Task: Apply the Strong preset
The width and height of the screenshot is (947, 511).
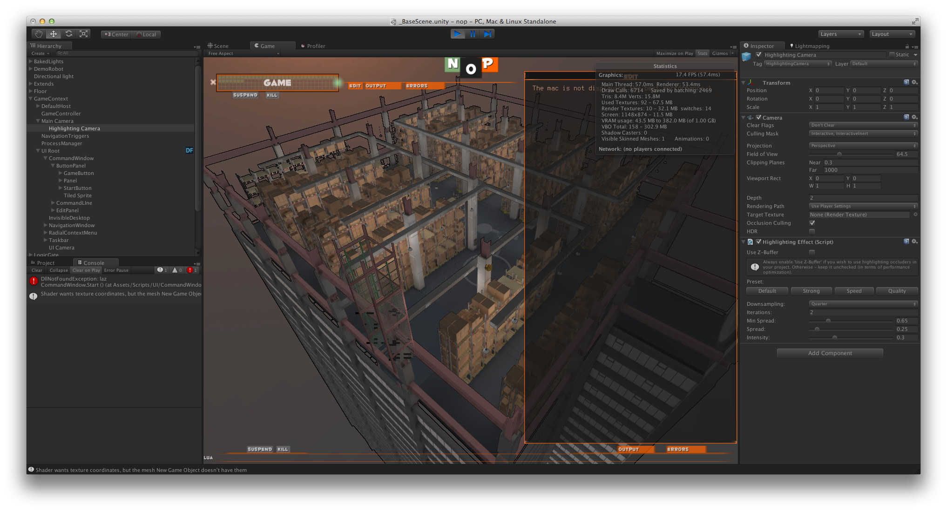Action: 811,291
